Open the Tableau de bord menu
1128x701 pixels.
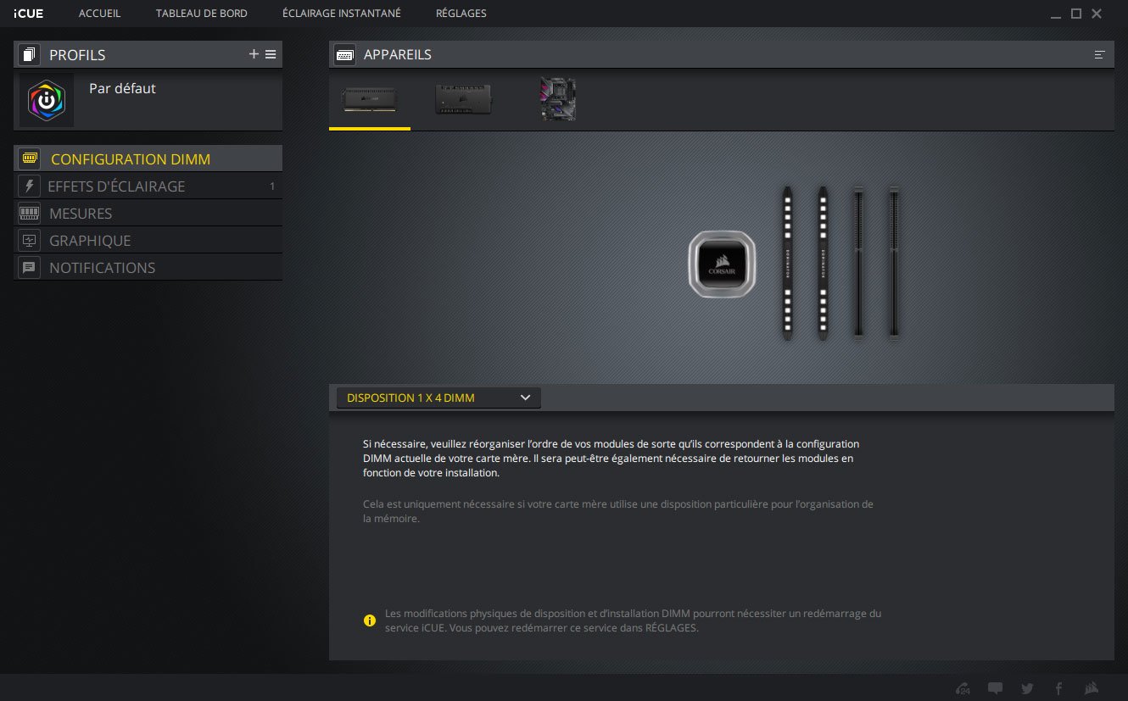click(202, 14)
